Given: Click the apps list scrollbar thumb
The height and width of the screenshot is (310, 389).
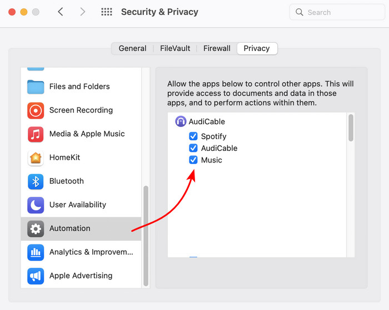Looking at the screenshot, I should 351,128.
